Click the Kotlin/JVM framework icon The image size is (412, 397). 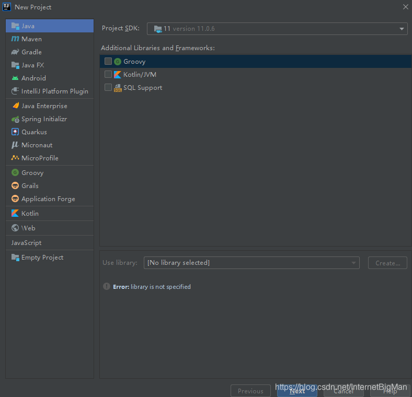[118, 75]
